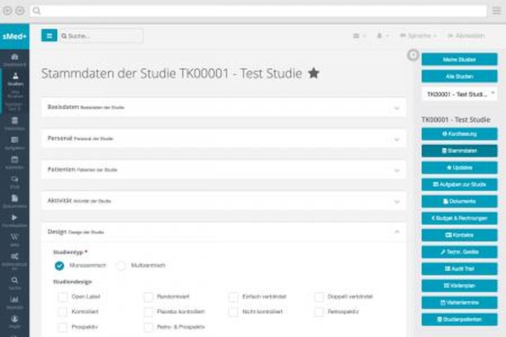
Task: Click the Meine Studien button
Action: click(458, 59)
